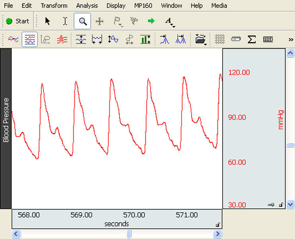Open the folder icon dropdown in toolbar
Viewport: 295px width, 239px height.
pos(201,39)
